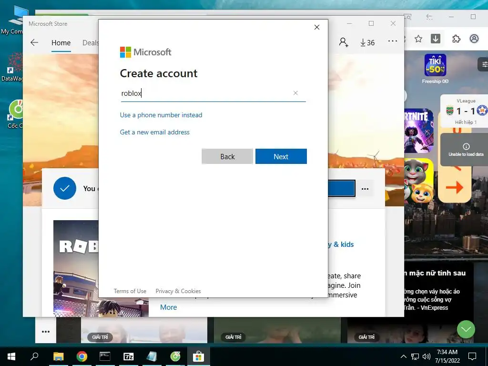This screenshot has height=366, width=488.
Task: Click the Next button
Action: 281,156
